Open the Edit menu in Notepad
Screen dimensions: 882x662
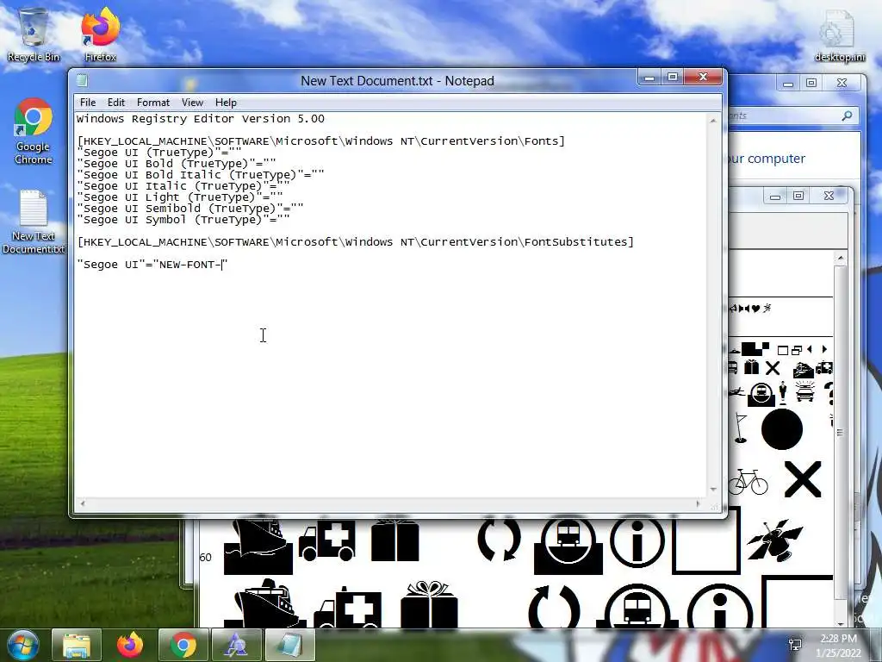point(116,103)
